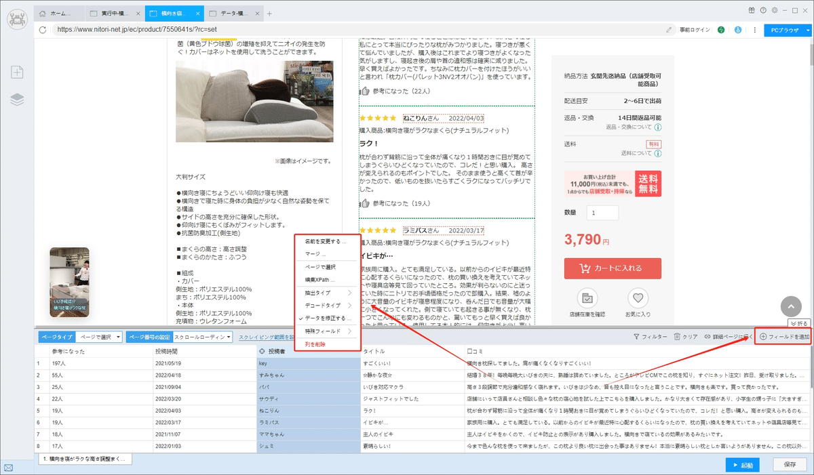Click フィールドを追加 plus button
814x475 pixels.
[x=784, y=336]
